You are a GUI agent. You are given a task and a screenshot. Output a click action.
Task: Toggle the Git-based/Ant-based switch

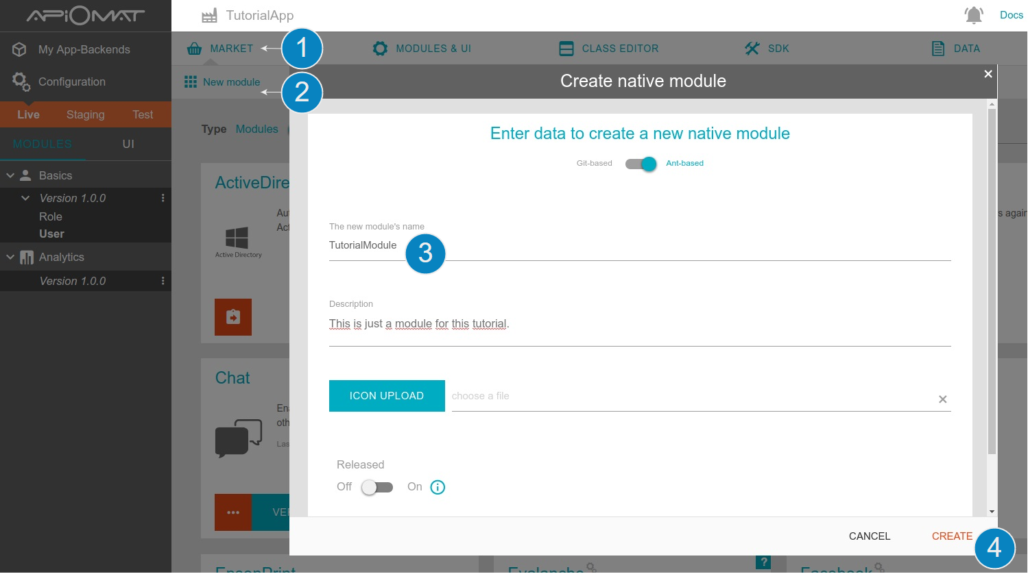[641, 164]
